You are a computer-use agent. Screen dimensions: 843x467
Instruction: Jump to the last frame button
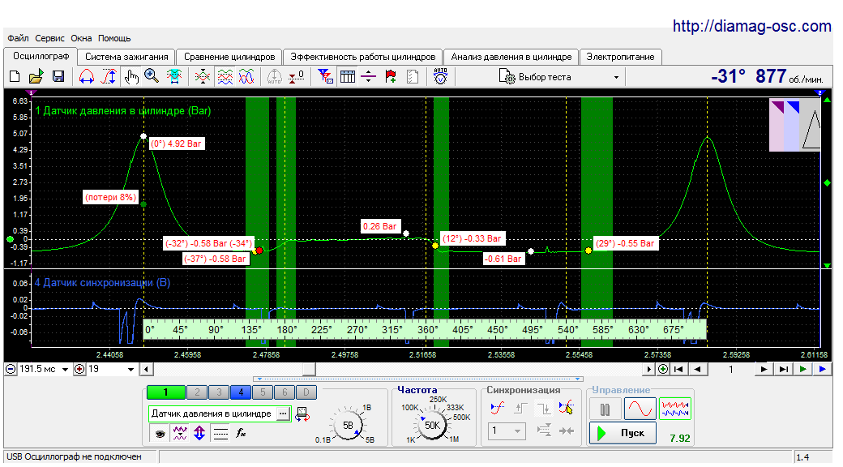coord(783,369)
